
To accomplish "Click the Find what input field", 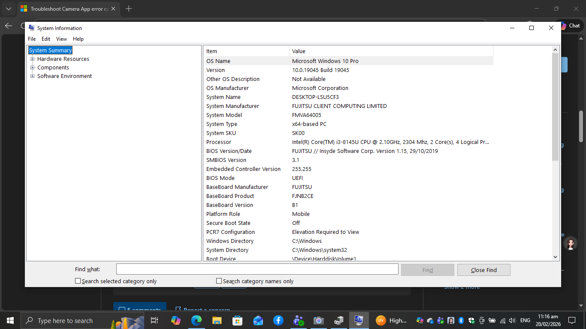I will (x=257, y=269).
